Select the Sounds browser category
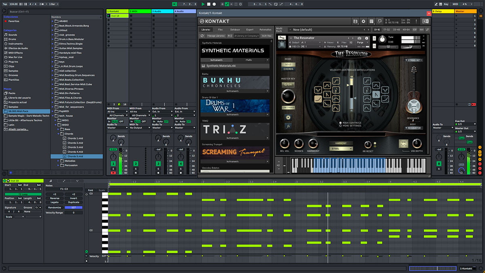The image size is (485, 273). point(13,35)
